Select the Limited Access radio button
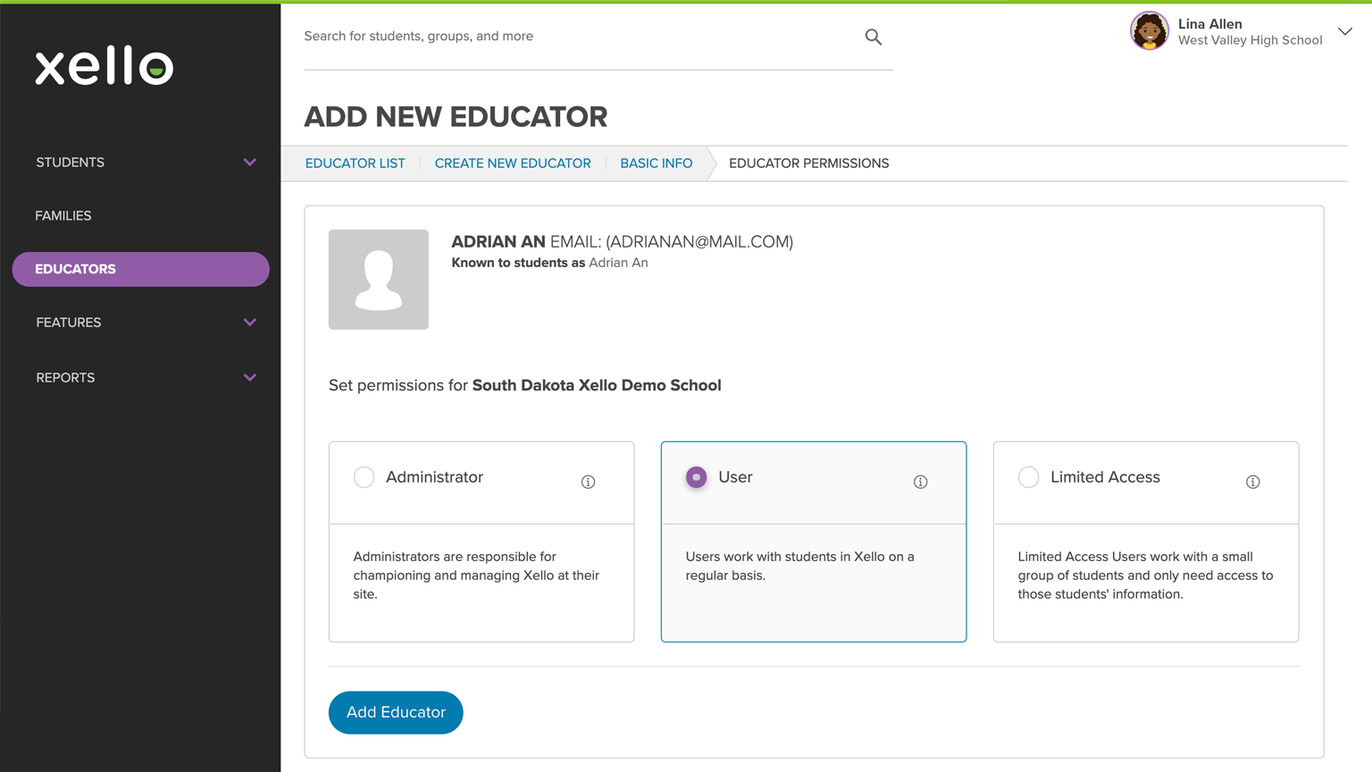The height and width of the screenshot is (772, 1372). click(1028, 477)
